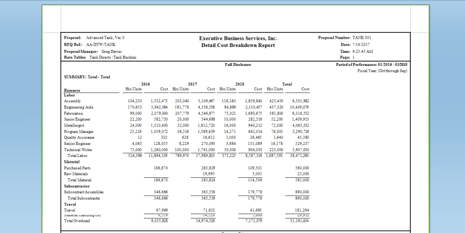This screenshot has width=465, height=233.
Task: Click the 'Total Overhead' row label
Action: [x=77, y=221]
